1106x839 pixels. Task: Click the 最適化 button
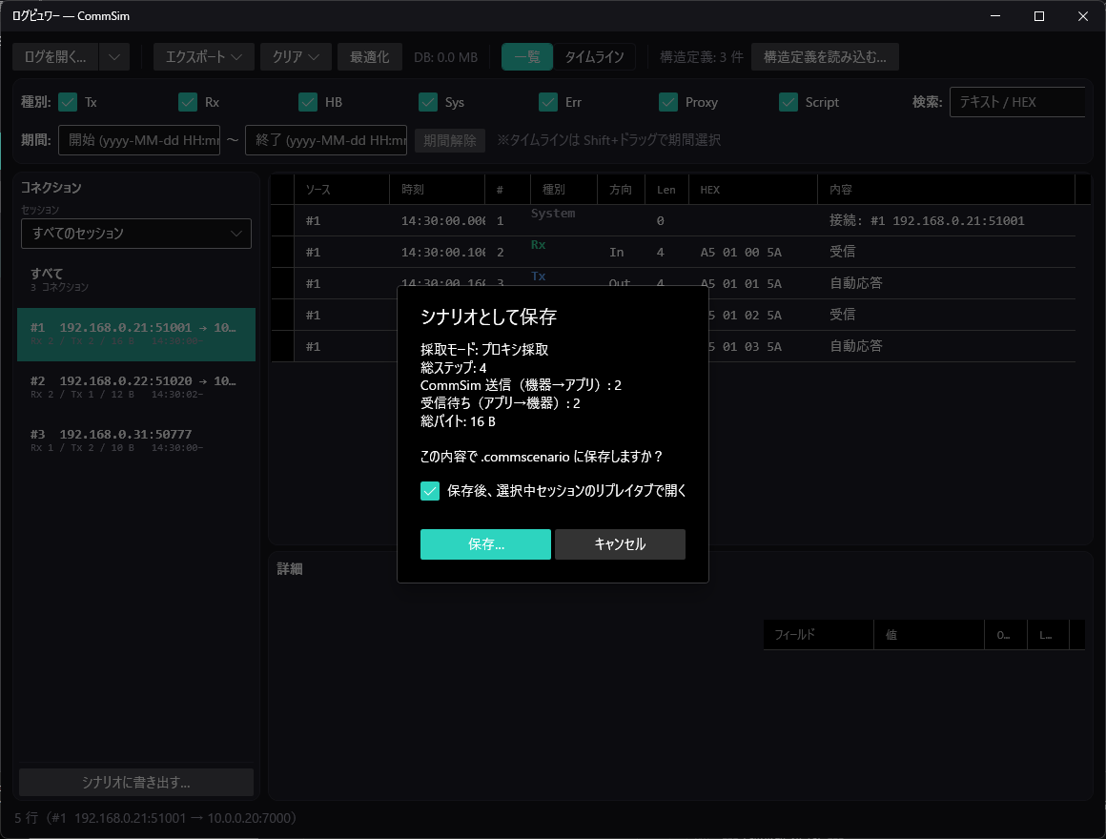(x=370, y=57)
